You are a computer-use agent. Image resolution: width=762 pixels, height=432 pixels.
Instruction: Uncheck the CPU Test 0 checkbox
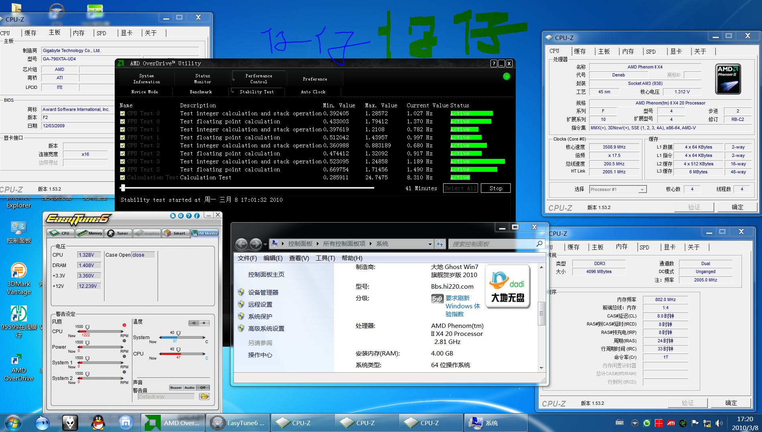click(x=122, y=114)
